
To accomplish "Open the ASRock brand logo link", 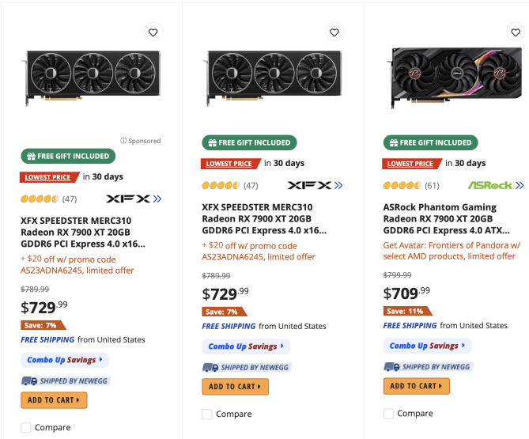I will [x=490, y=185].
